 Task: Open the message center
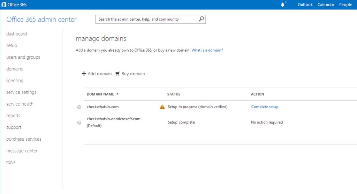[x=22, y=151]
